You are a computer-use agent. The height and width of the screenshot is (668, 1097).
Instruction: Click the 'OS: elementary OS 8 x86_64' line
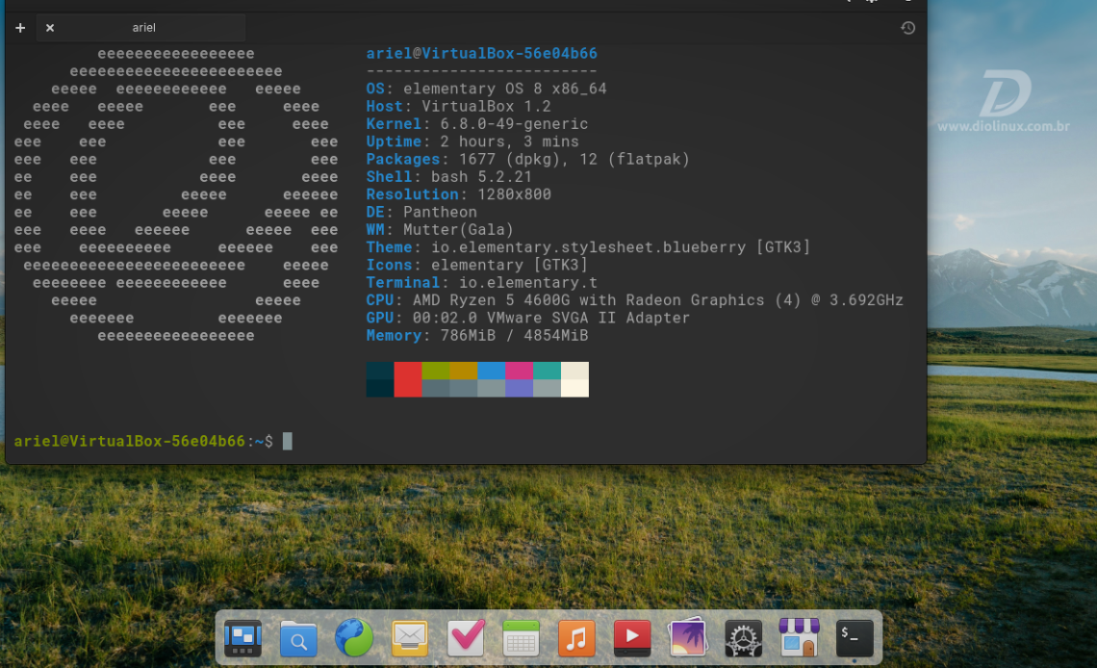coord(486,89)
